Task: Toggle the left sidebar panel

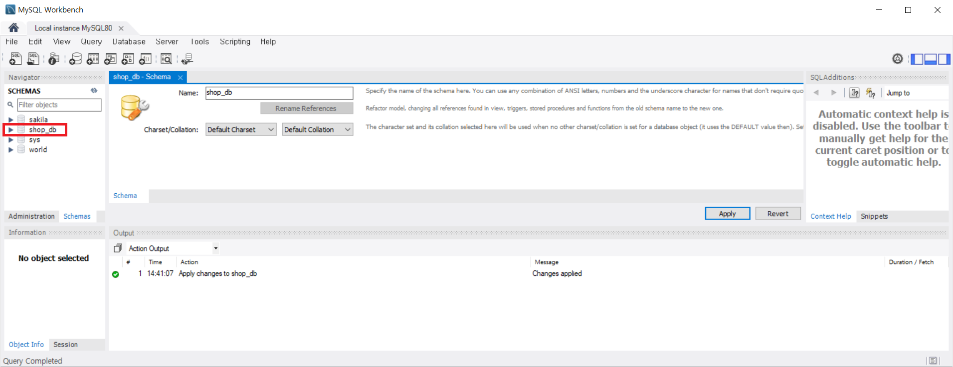Action: click(x=917, y=59)
